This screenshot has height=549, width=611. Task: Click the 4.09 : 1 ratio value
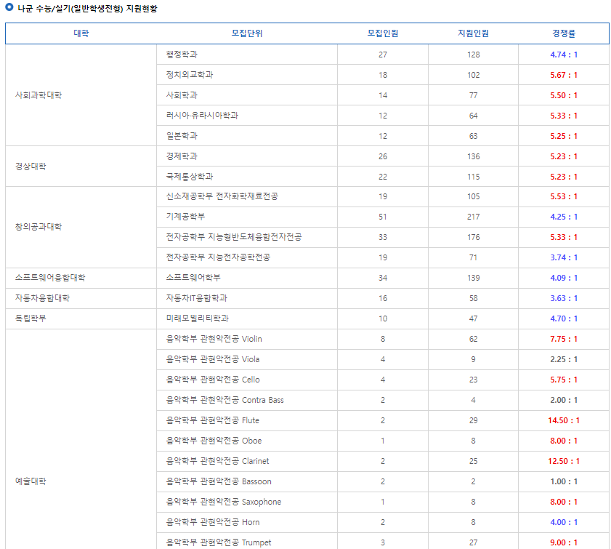pyautogui.click(x=564, y=278)
